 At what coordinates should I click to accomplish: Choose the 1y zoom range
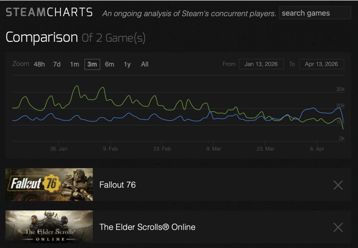tap(127, 64)
